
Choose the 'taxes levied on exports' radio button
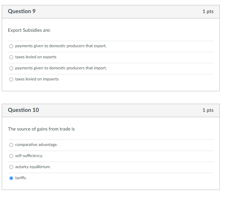point(11,57)
